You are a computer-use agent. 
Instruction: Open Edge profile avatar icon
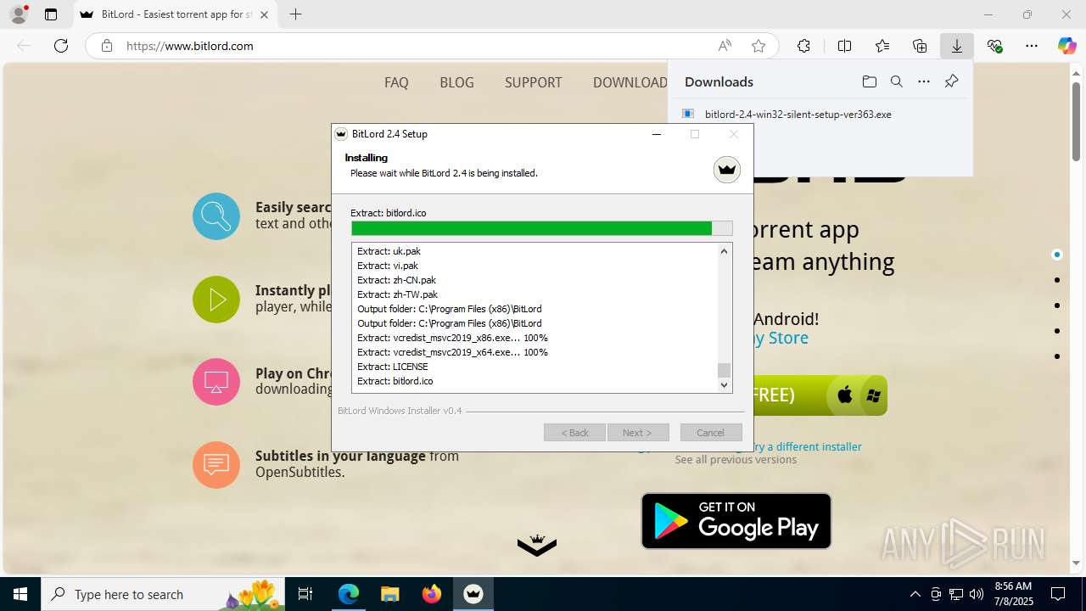(x=18, y=14)
